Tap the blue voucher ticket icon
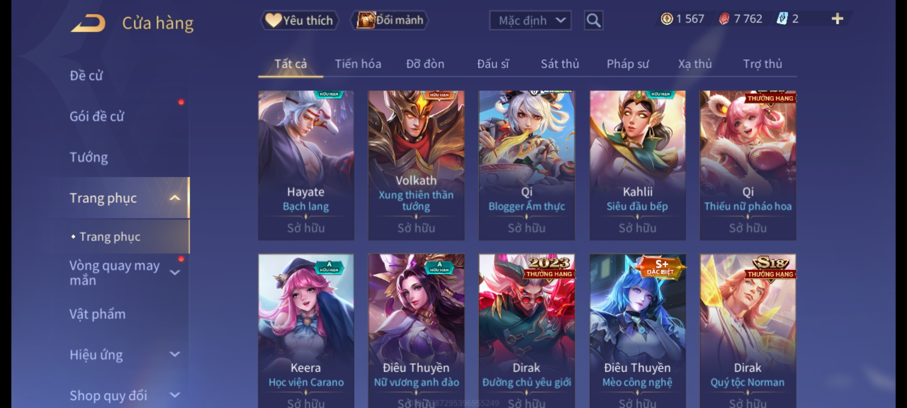 [x=782, y=19]
